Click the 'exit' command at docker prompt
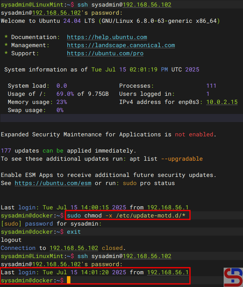 [x=74, y=232]
